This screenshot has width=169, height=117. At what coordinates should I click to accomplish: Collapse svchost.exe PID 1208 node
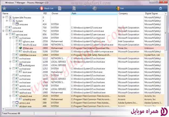tap(10, 62)
